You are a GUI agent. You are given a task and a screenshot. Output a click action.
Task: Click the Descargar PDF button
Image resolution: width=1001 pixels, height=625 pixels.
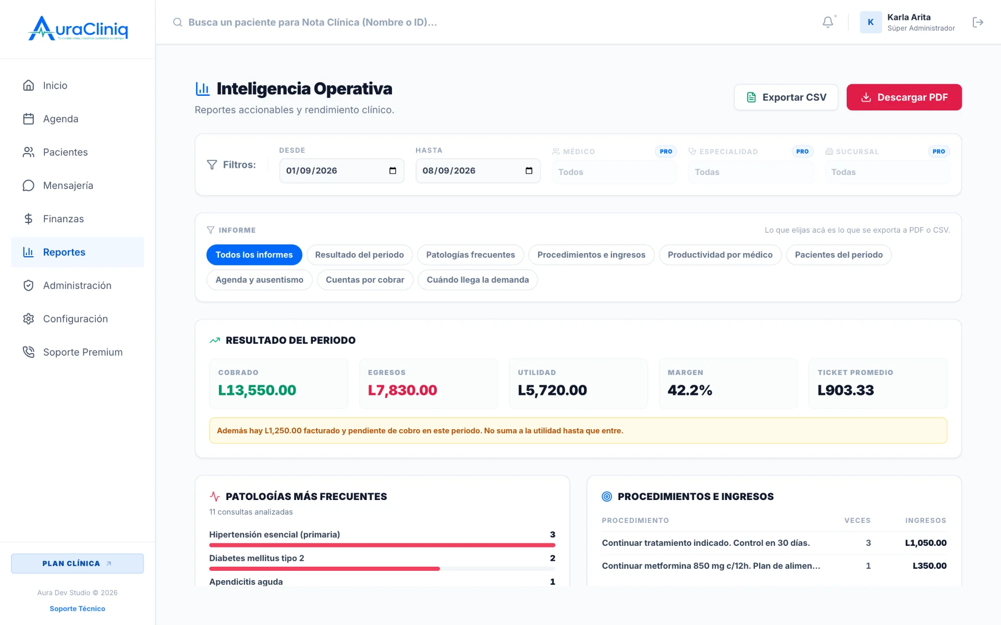pyautogui.click(x=904, y=97)
